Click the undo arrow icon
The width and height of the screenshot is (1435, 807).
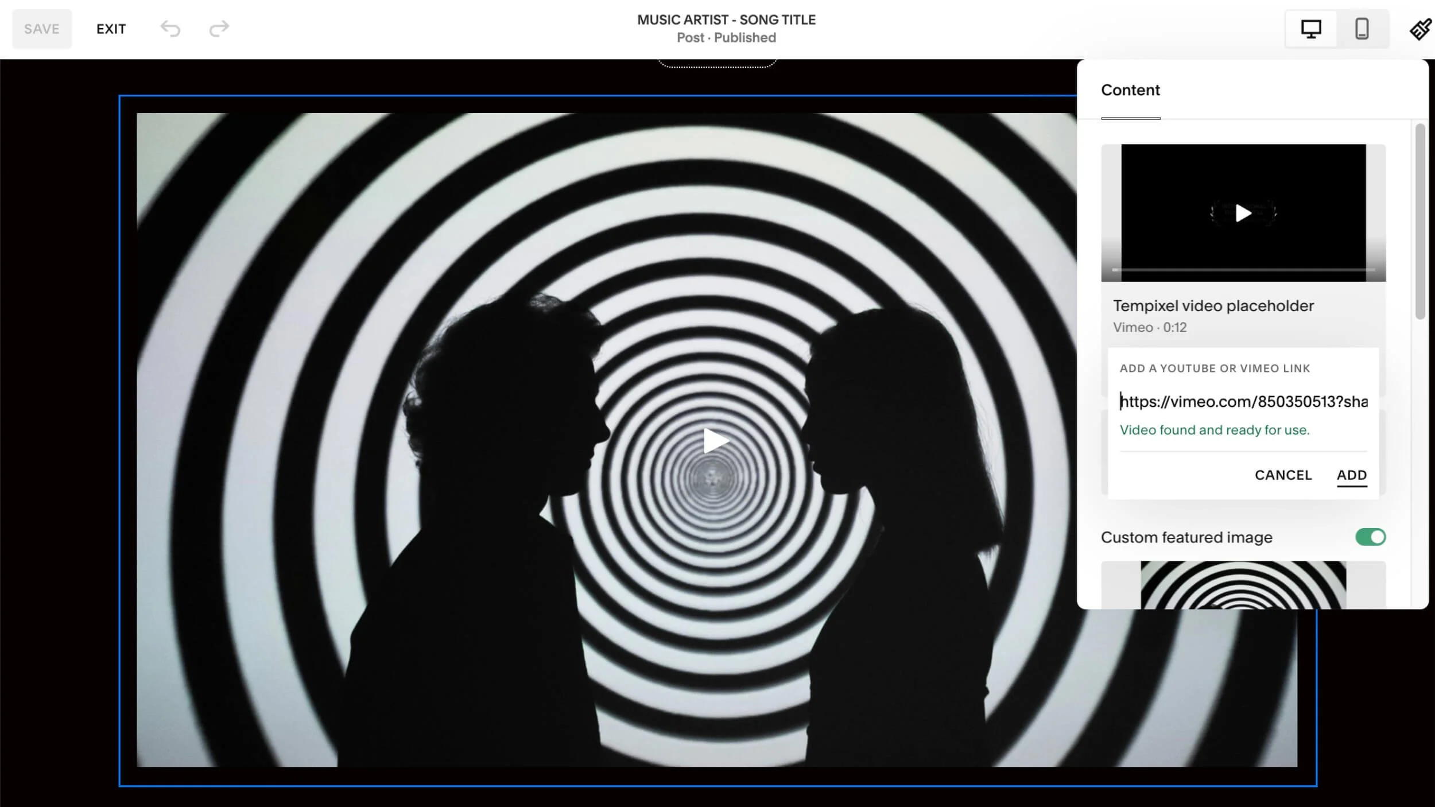[170, 28]
